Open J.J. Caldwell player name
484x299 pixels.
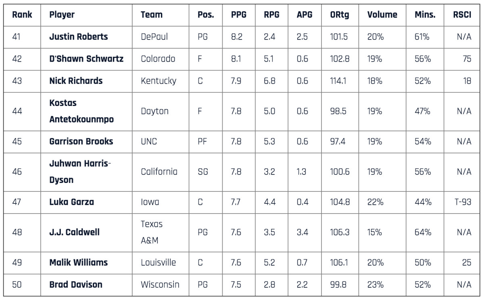74,232
